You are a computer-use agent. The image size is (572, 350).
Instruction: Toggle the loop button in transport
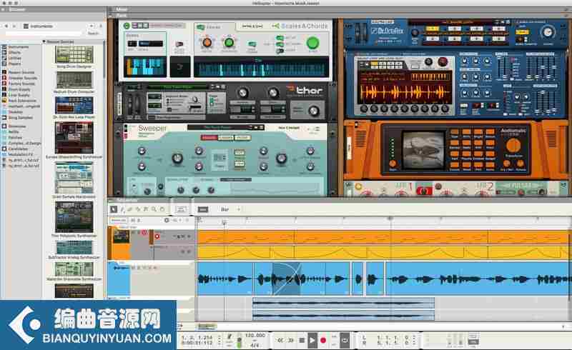point(345,340)
